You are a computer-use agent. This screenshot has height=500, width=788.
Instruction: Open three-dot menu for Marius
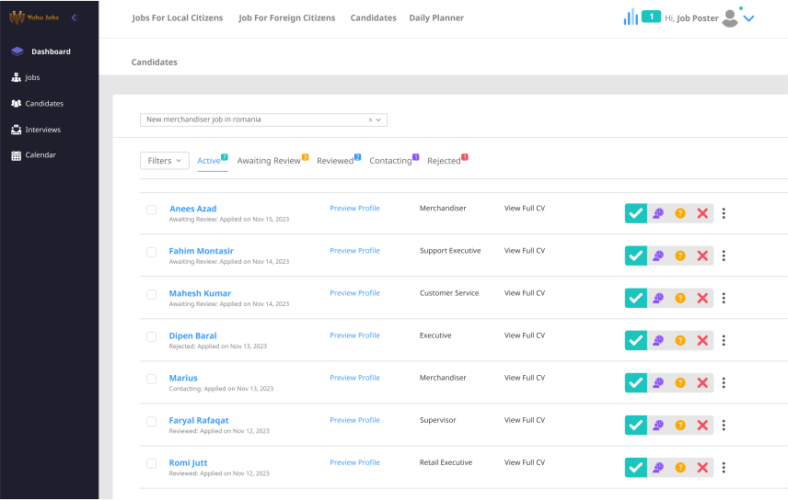(724, 382)
